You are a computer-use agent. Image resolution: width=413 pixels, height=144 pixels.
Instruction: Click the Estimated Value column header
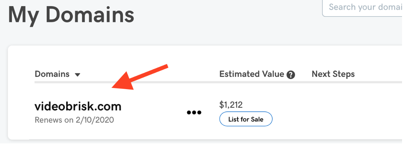tap(252, 74)
